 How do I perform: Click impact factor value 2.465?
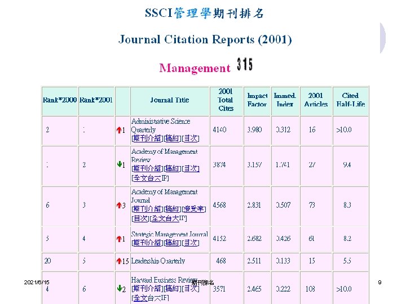[x=254, y=289]
